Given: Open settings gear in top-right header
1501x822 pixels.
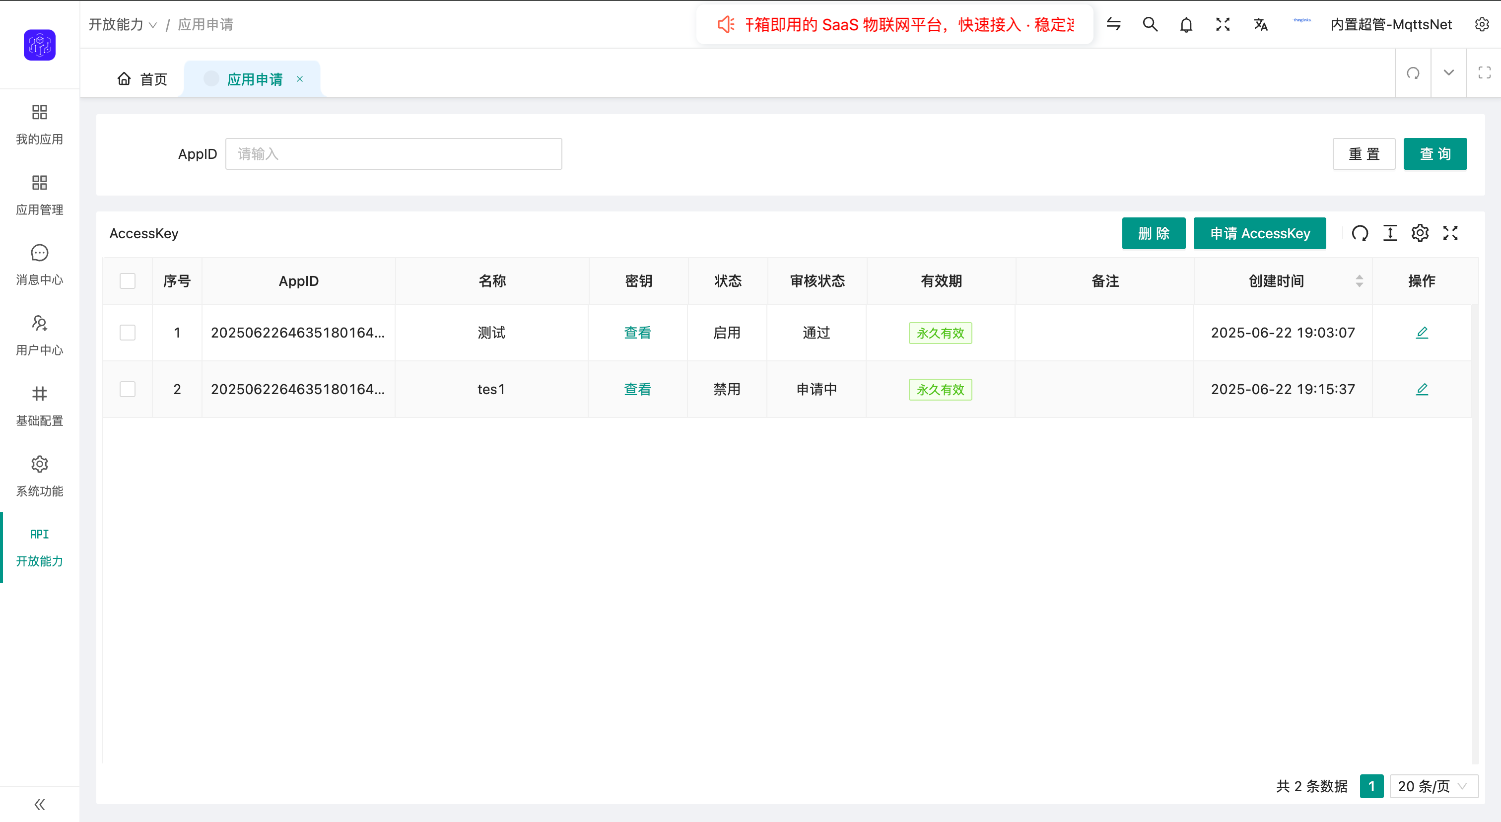Looking at the screenshot, I should coord(1482,24).
